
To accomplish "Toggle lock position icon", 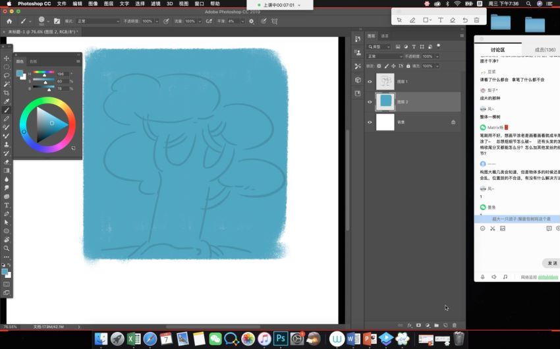I will tap(393, 66).
